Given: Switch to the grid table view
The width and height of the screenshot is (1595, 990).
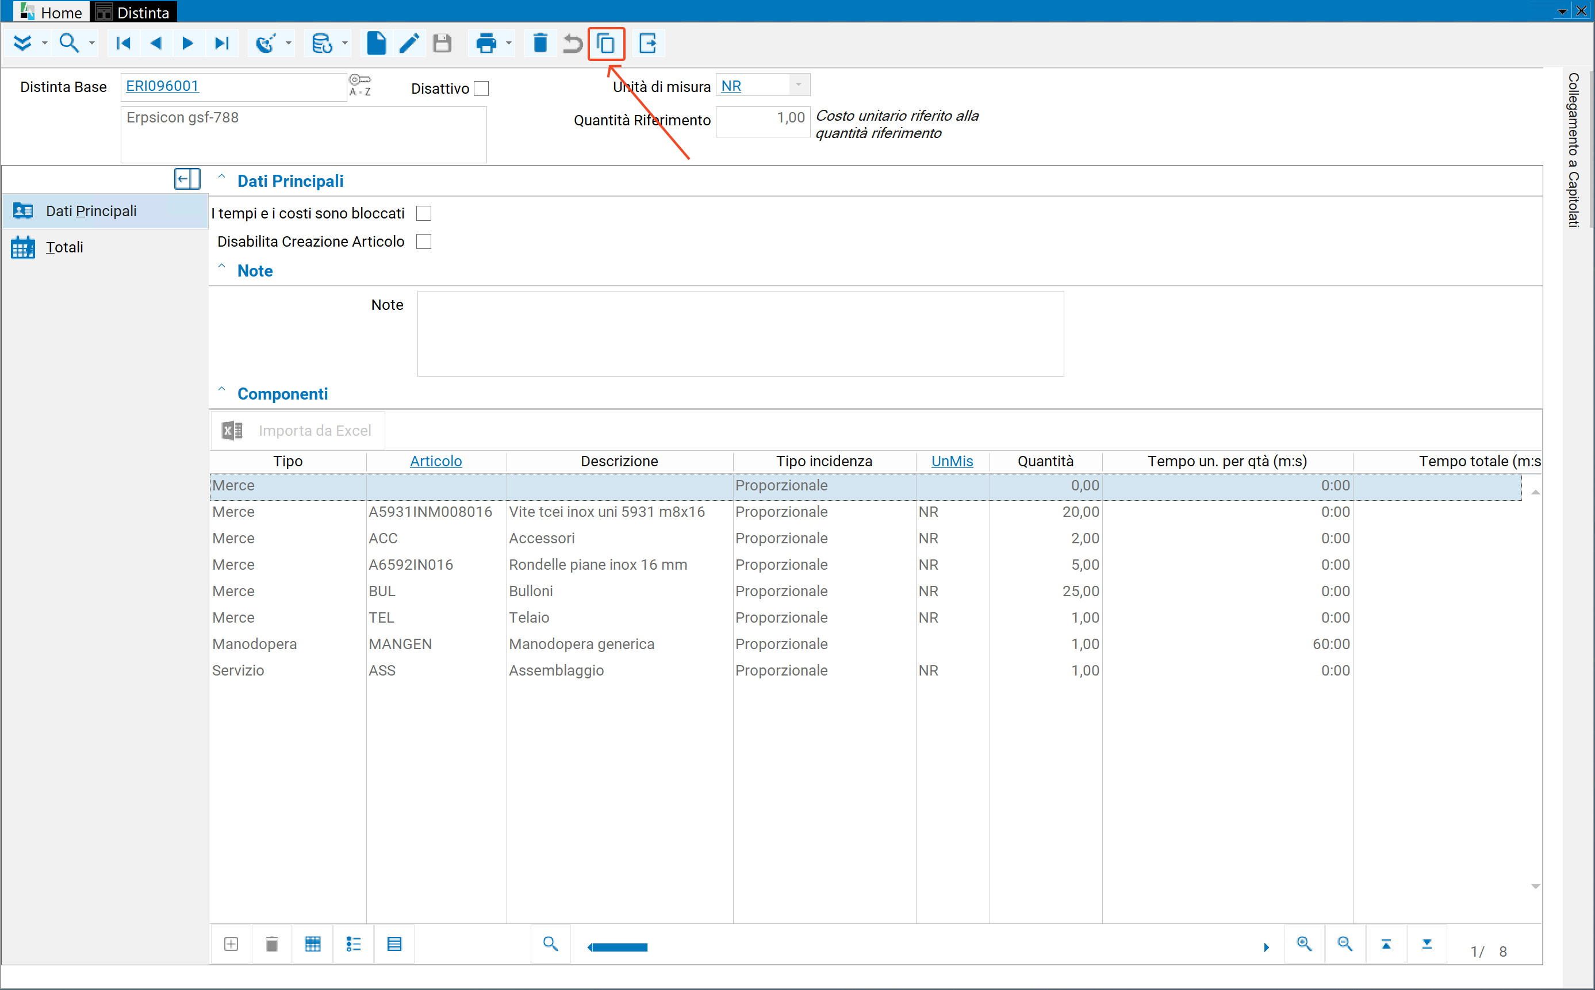Looking at the screenshot, I should pyautogui.click(x=313, y=943).
